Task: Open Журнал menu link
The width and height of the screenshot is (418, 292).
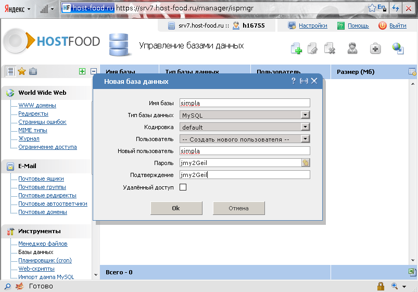Action: 29,138
